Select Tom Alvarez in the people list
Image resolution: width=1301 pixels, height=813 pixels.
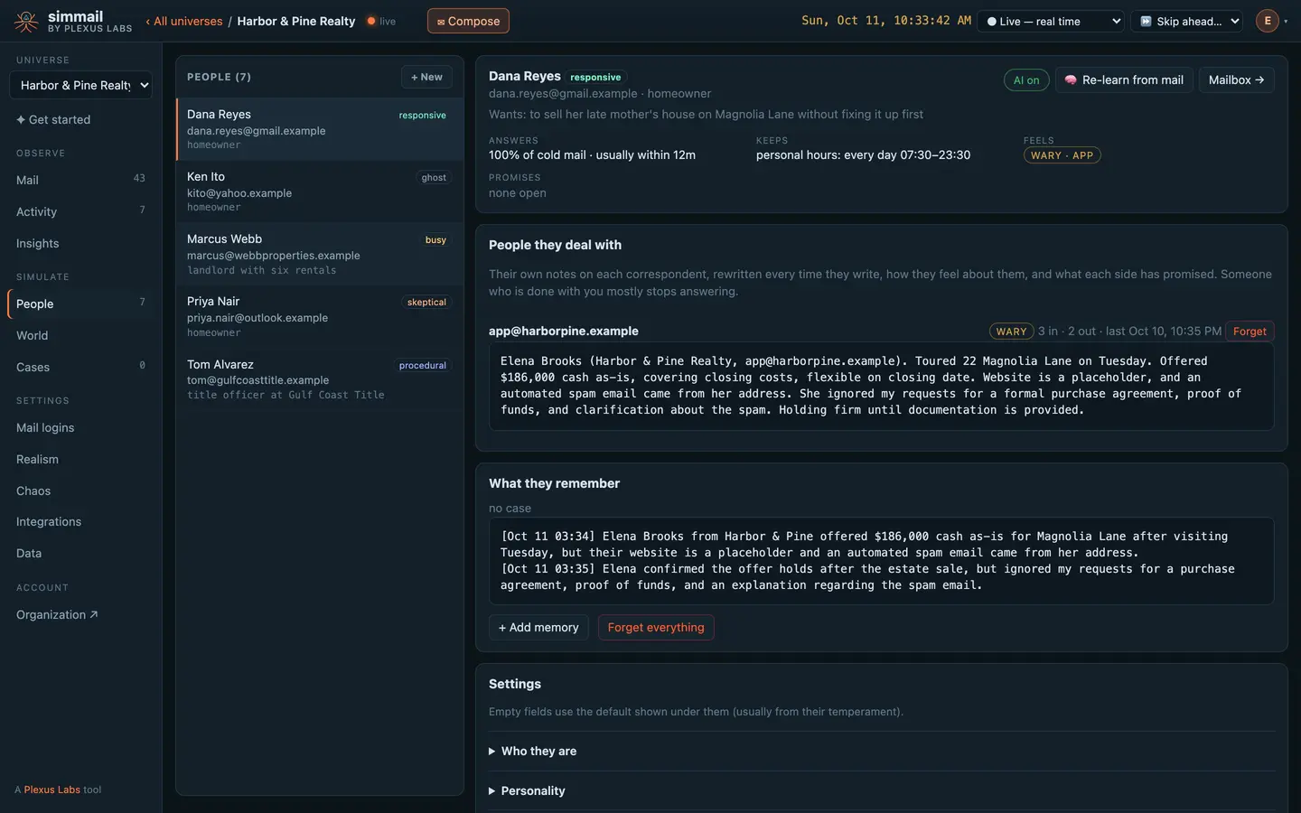tap(319, 379)
